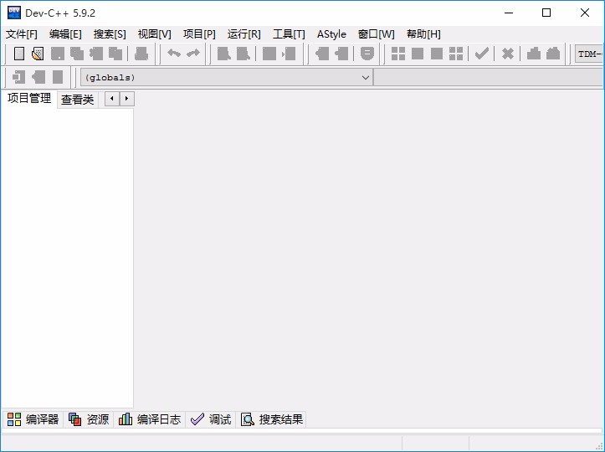Open the 视图[V] menu
This screenshot has height=452, width=605.
pyautogui.click(x=154, y=34)
